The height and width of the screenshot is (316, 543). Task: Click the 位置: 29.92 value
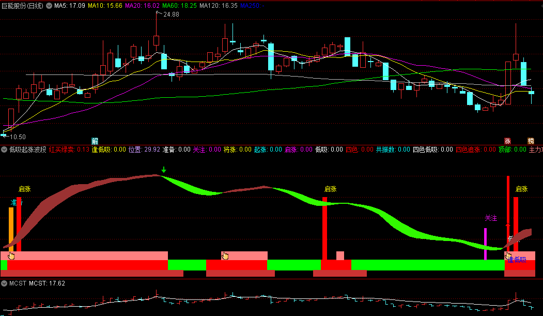pyautogui.click(x=145, y=149)
